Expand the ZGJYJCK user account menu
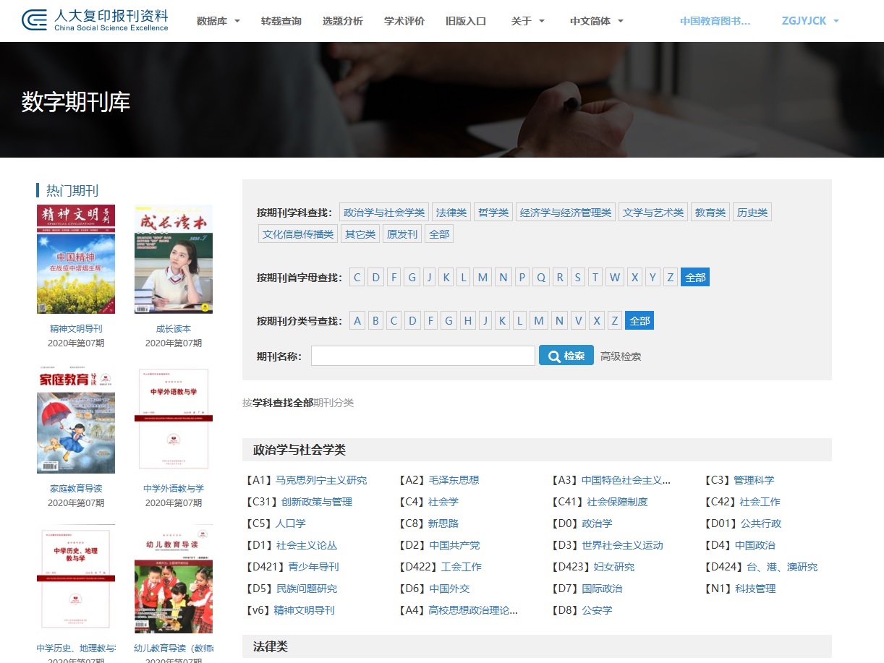The image size is (884, 663). point(810,21)
